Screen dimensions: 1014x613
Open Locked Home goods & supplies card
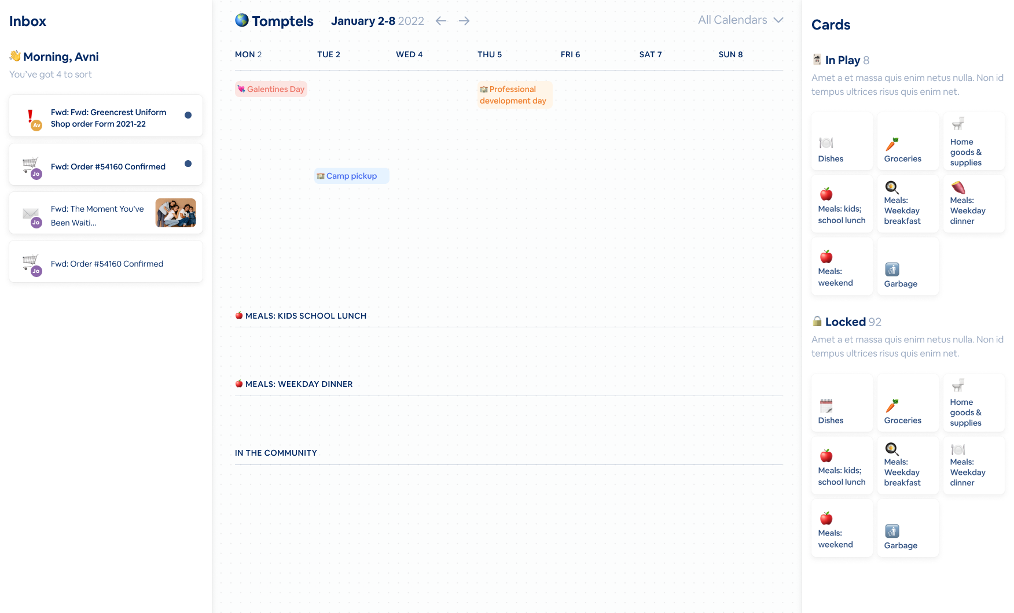click(x=973, y=403)
